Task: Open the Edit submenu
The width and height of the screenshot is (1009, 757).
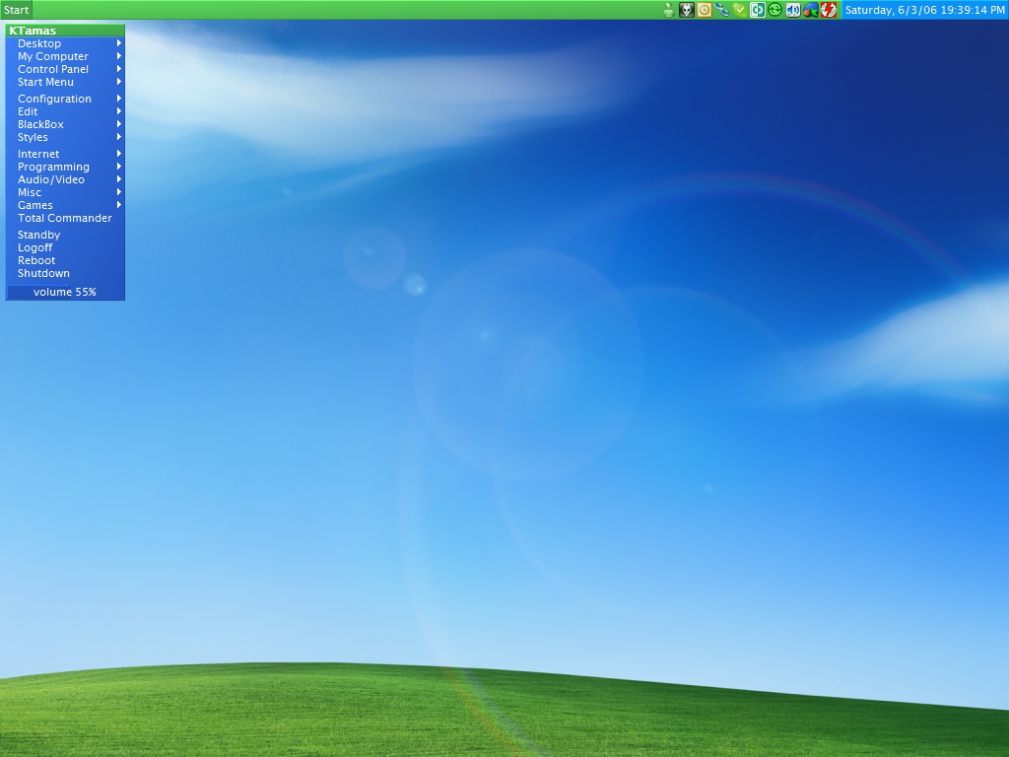Action: click(65, 111)
